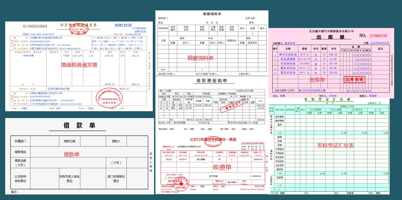Click the star 财务专用章 seal on the fee receipt
Screen dimensions: 402x200
tap(181, 184)
